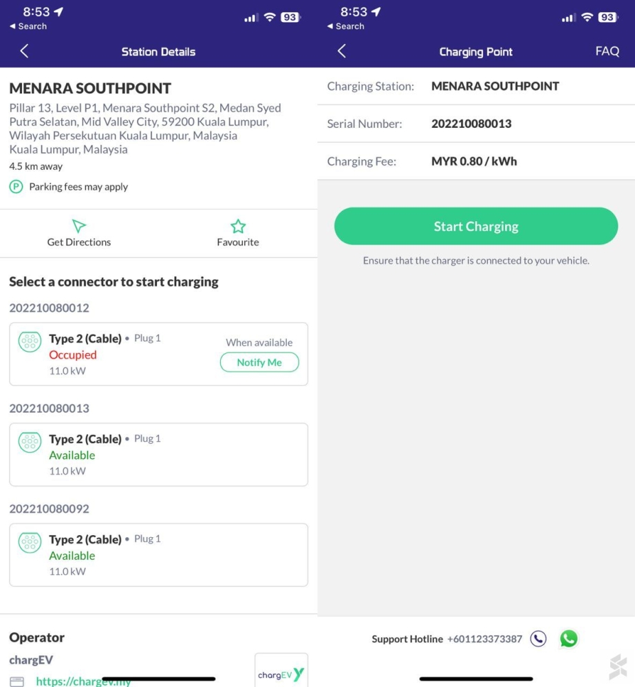Tap the Type 2 plug icon of the occupied connector
The height and width of the screenshot is (687, 635).
pyautogui.click(x=30, y=341)
